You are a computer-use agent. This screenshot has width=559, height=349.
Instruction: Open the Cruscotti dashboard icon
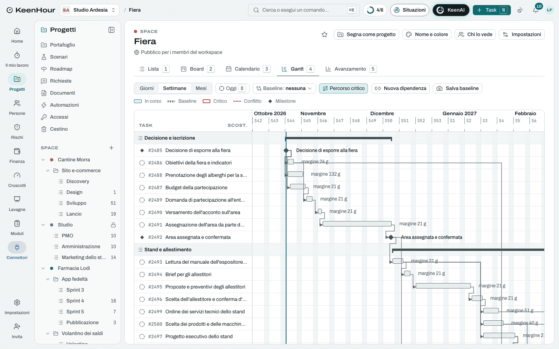point(17,175)
